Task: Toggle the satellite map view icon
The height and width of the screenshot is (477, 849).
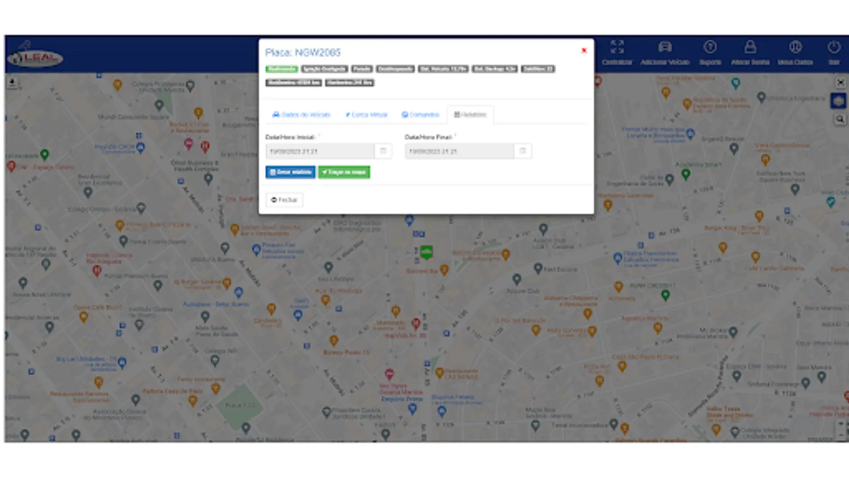Action: tap(839, 100)
